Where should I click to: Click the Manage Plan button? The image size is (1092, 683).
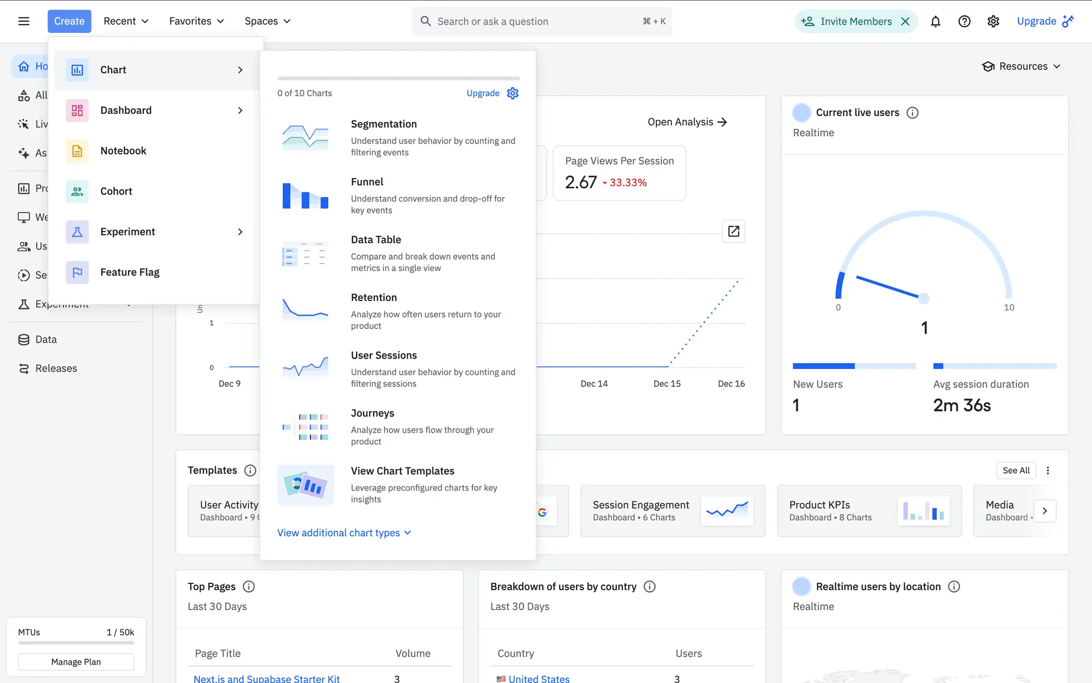(76, 662)
